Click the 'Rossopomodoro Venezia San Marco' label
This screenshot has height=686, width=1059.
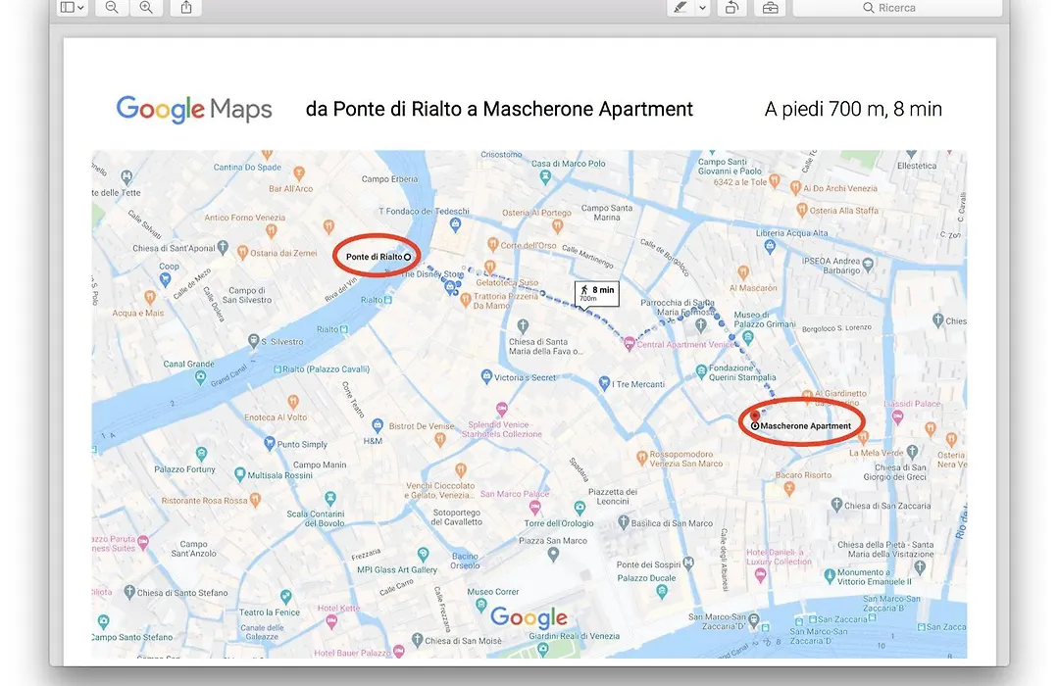(685, 460)
